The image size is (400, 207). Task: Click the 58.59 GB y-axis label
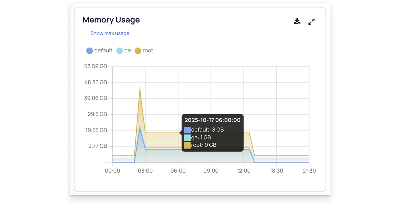pyautogui.click(x=96, y=66)
